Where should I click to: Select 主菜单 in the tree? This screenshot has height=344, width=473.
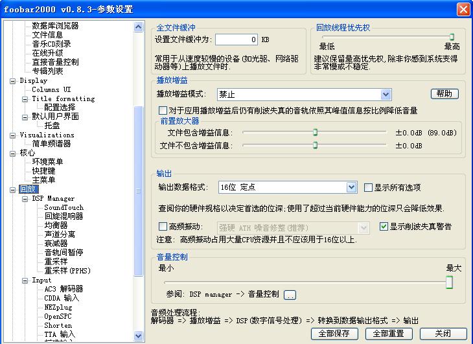pyautogui.click(x=43, y=179)
